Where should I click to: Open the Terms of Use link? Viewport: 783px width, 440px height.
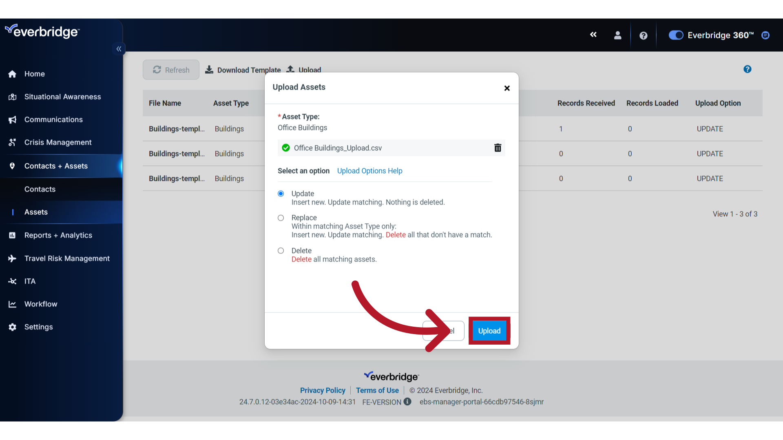pyautogui.click(x=377, y=390)
